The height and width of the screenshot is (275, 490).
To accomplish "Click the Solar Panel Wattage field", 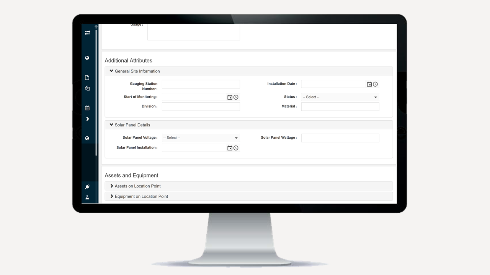I will click(340, 138).
